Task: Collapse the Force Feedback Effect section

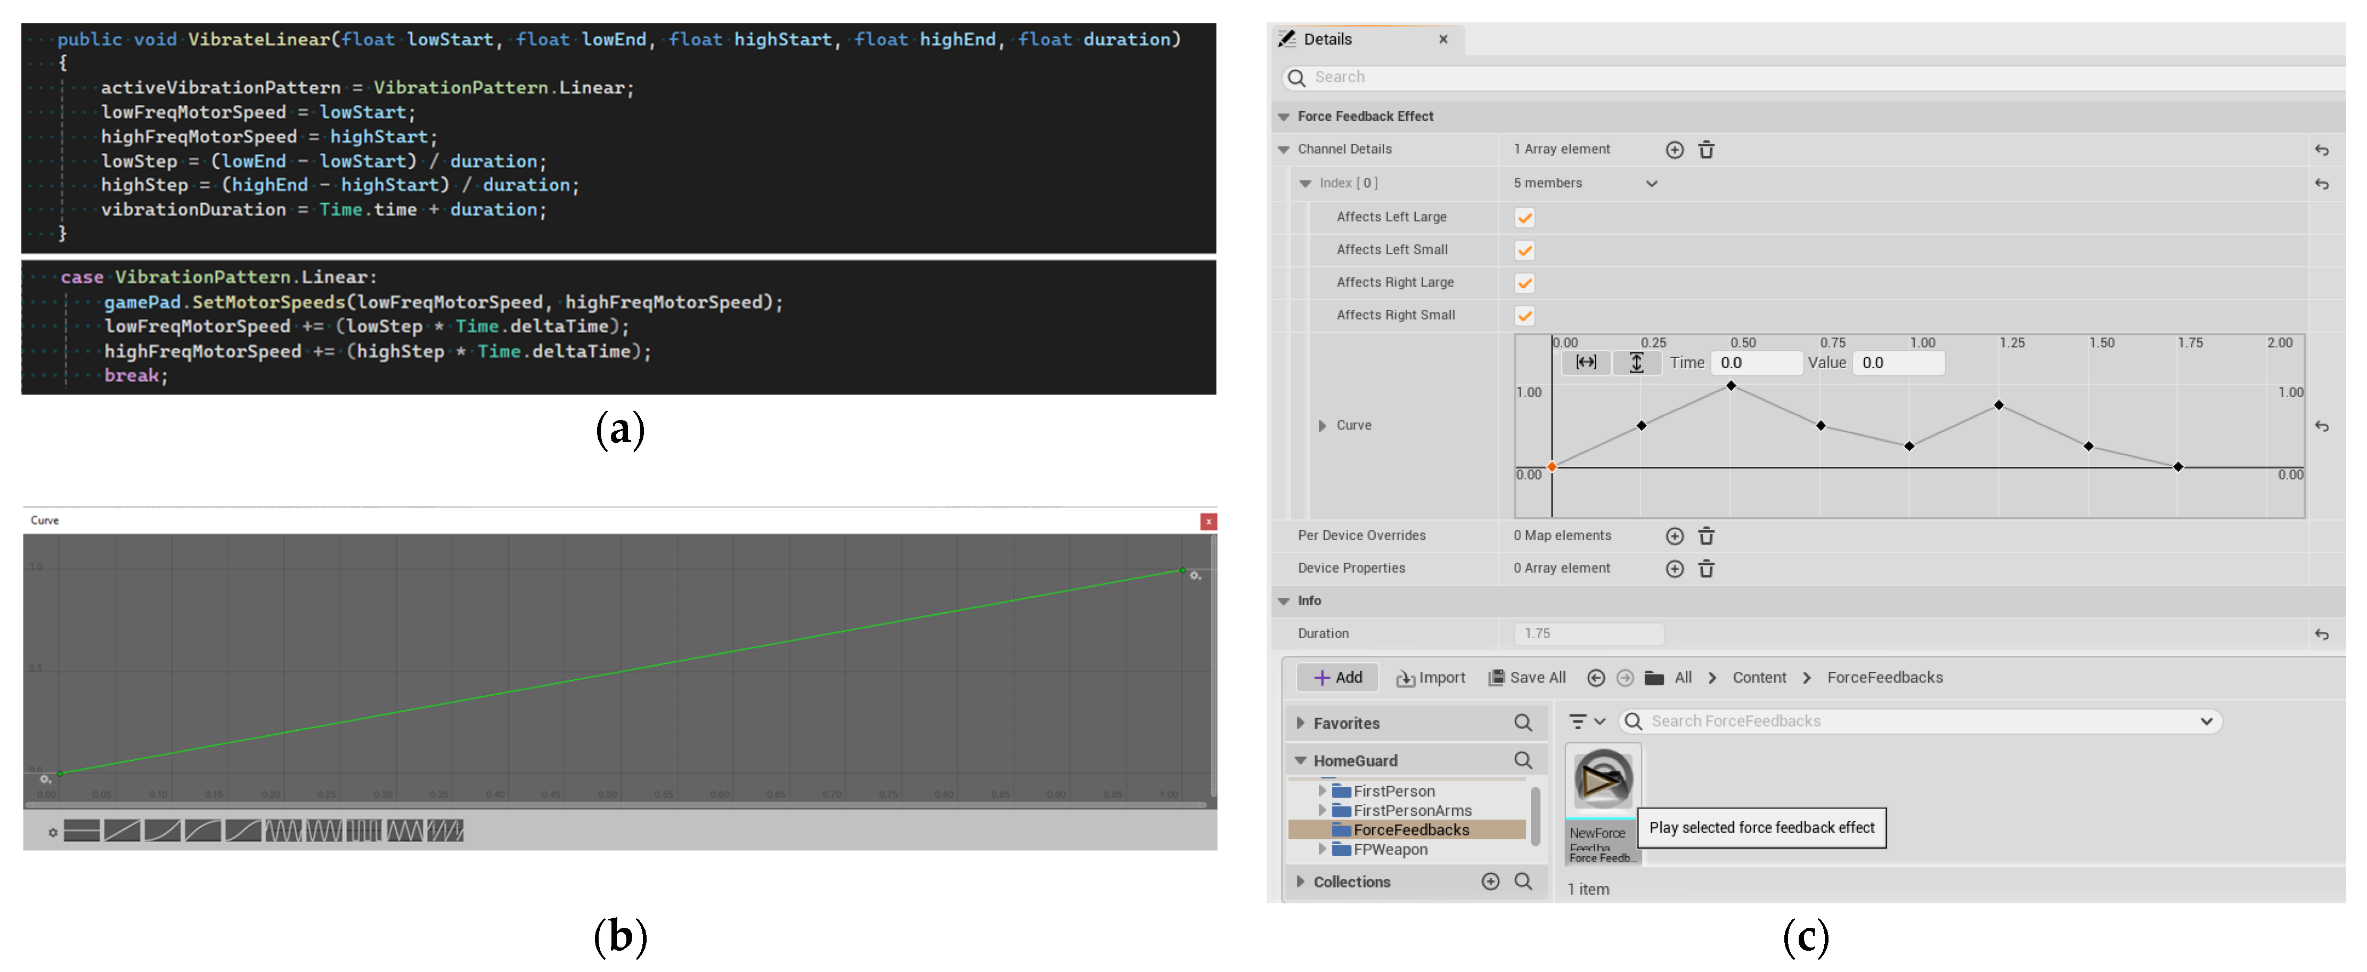Action: point(1284,118)
